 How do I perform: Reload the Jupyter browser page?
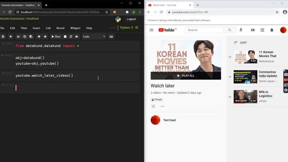10,12
